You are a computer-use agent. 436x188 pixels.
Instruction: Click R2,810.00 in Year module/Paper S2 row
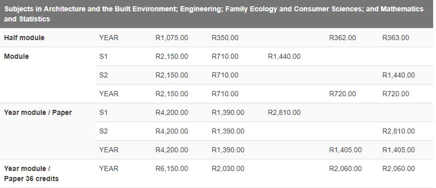tap(398, 131)
